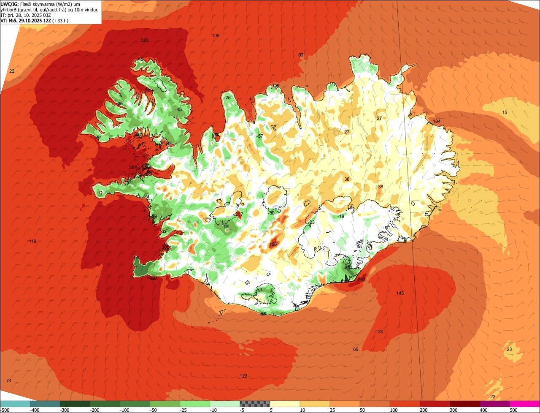Click the checkered legend swatch between -5 and 5
The image size is (540, 413).
pos(254,404)
